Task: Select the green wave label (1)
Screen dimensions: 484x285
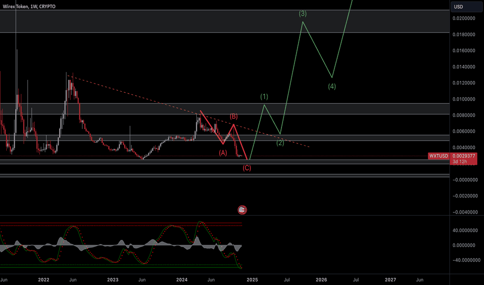Action: [264, 97]
